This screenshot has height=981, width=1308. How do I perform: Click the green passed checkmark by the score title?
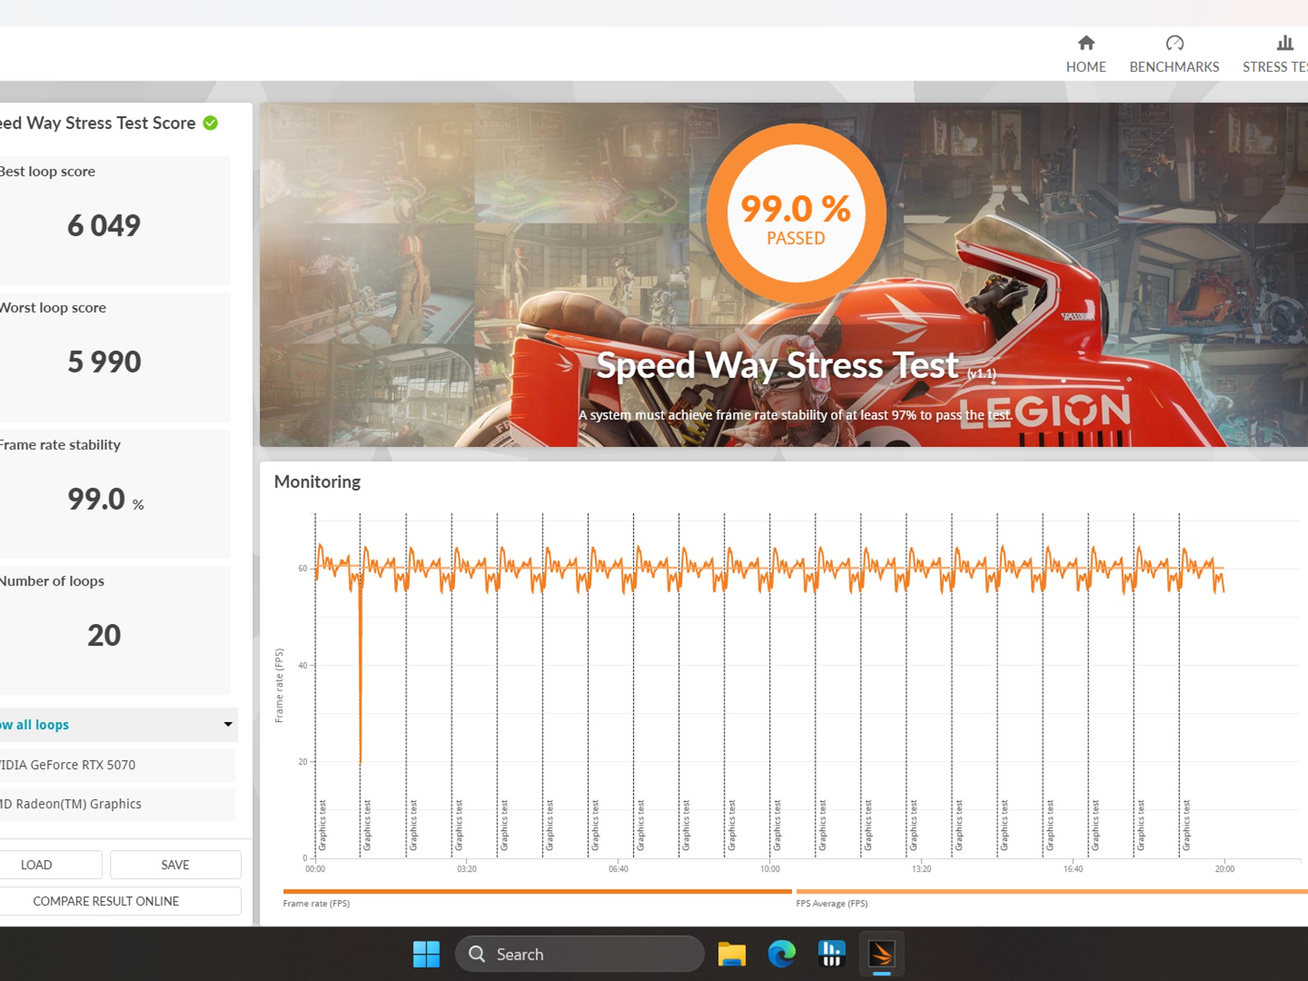(x=211, y=123)
